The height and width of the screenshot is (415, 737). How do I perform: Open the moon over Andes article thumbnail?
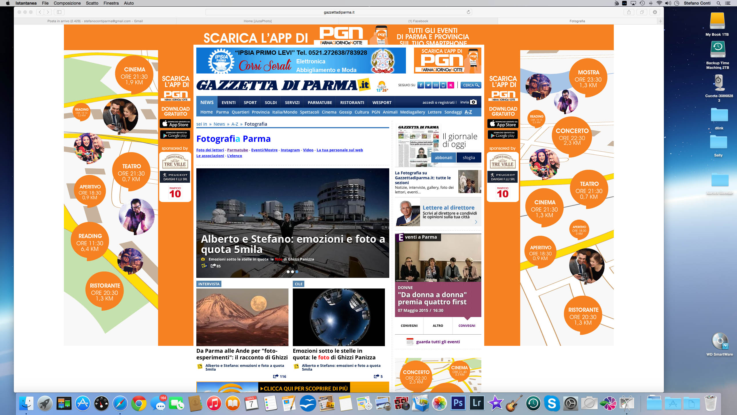(x=242, y=317)
